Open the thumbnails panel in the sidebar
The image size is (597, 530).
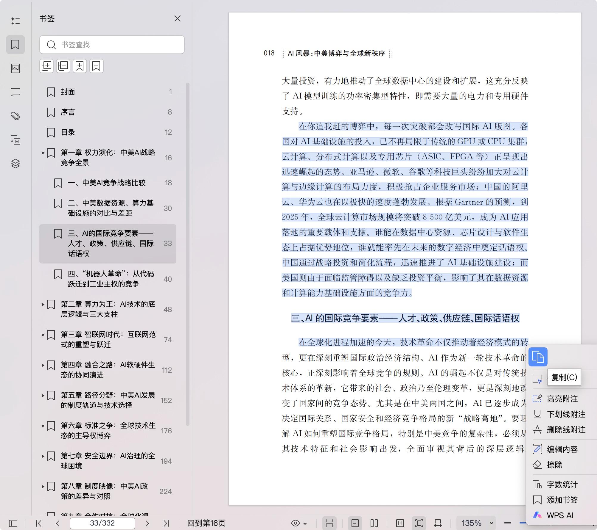click(15, 68)
